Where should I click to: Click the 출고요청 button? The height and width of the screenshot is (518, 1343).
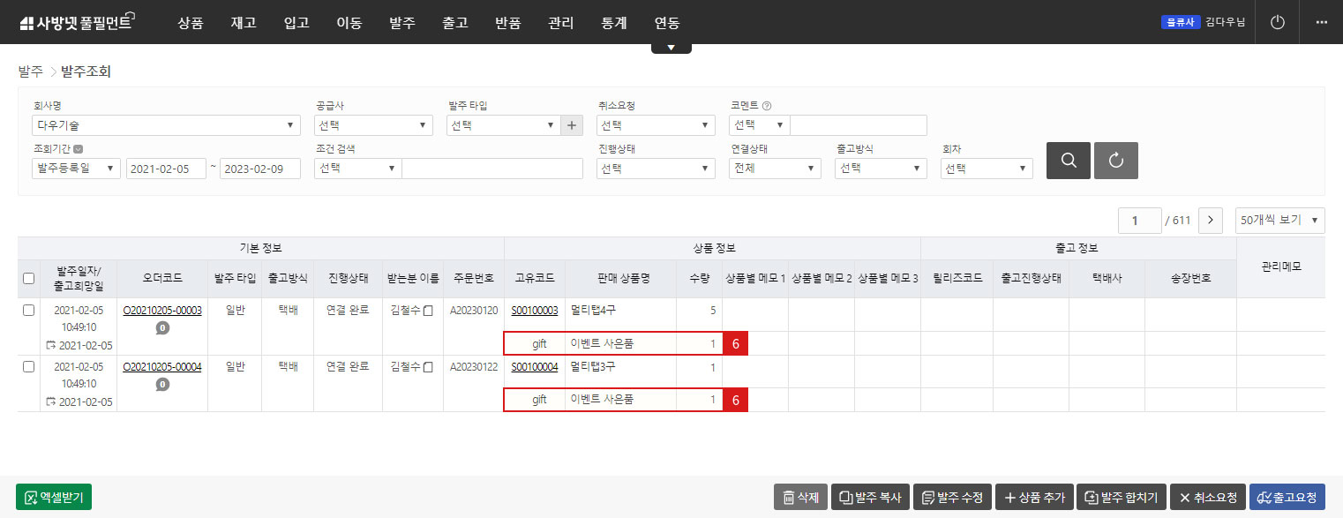point(1287,496)
